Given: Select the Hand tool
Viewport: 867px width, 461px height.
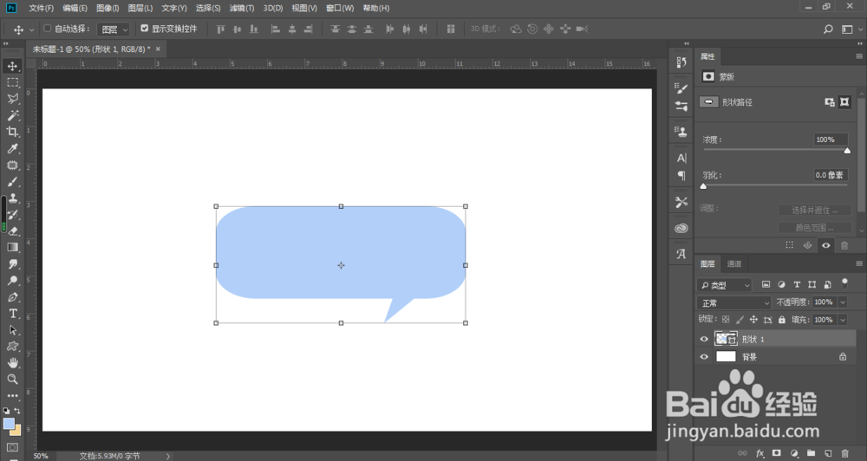Looking at the screenshot, I should click(x=12, y=362).
